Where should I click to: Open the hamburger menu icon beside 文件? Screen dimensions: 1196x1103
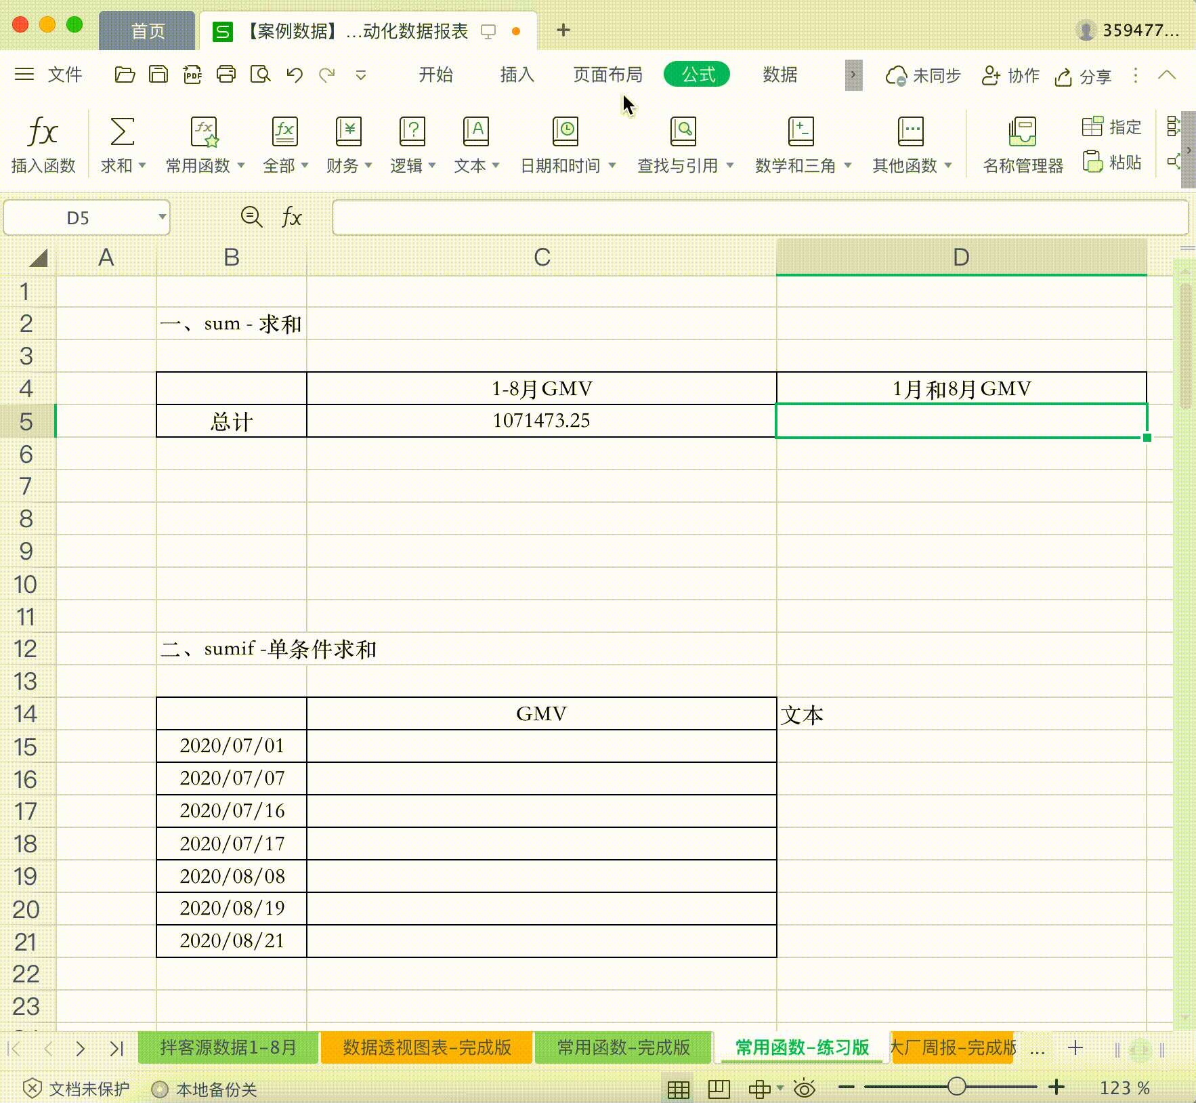(x=24, y=75)
